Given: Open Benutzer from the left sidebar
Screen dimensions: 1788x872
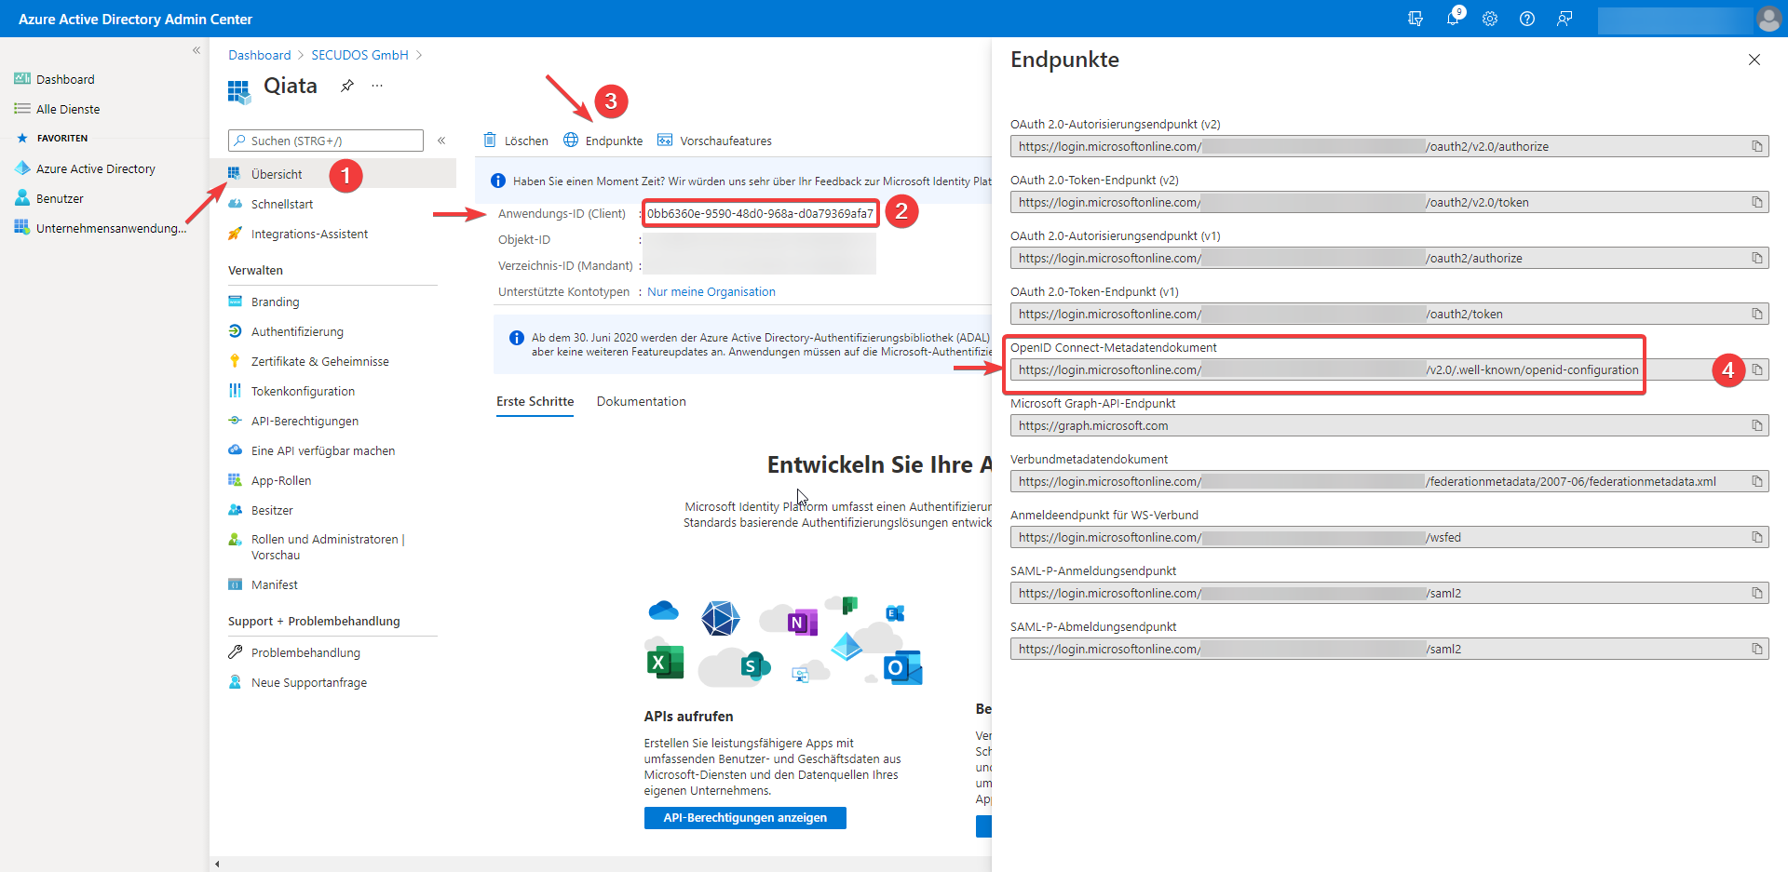Looking at the screenshot, I should 61,197.
